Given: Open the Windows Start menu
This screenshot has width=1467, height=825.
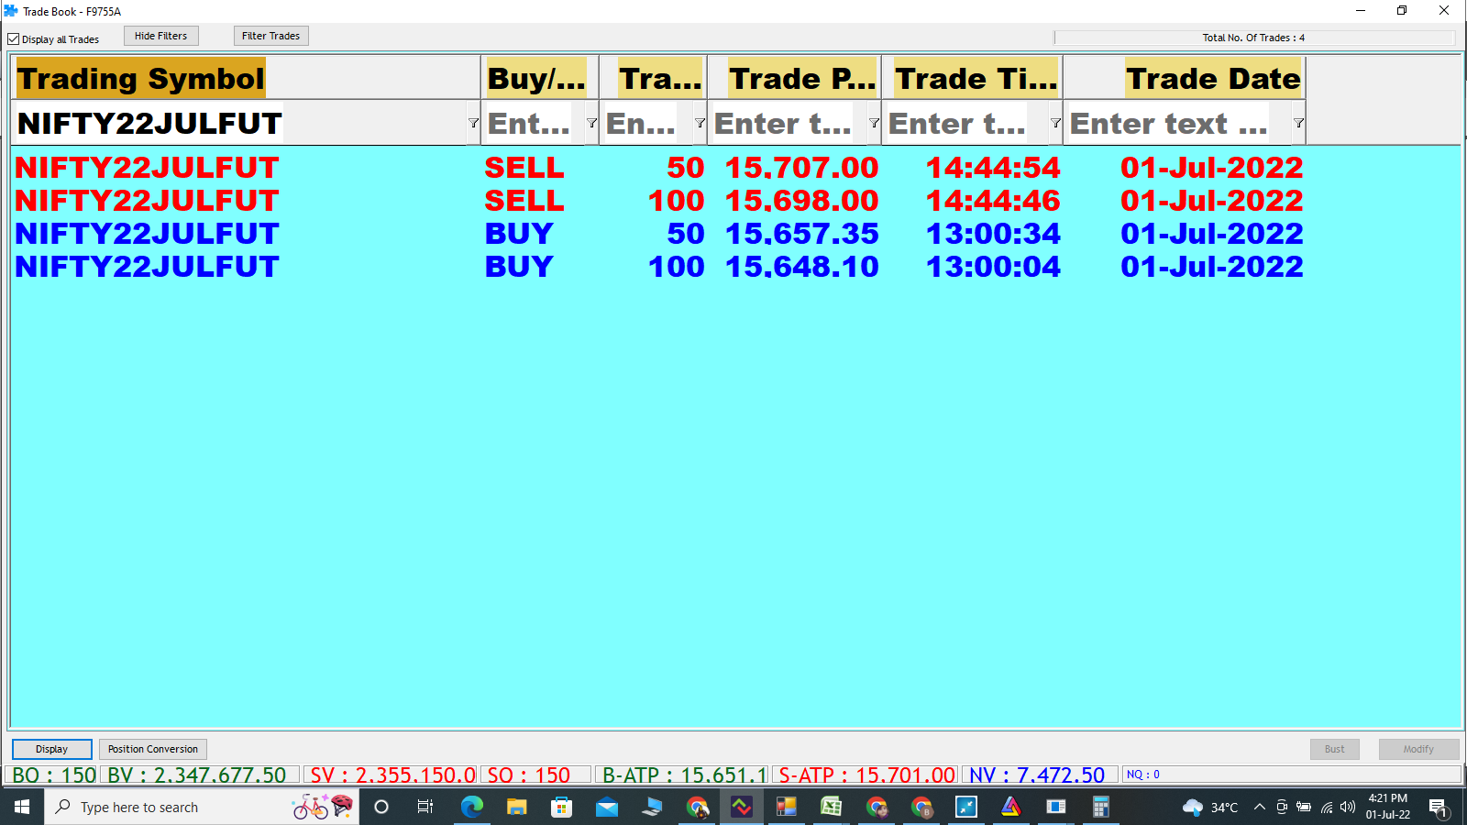Looking at the screenshot, I should pos(22,807).
